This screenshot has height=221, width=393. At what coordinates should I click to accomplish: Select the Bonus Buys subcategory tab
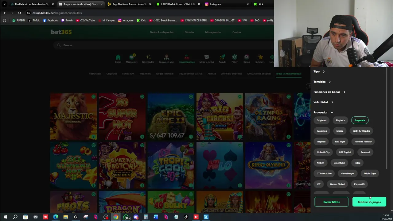click(128, 74)
